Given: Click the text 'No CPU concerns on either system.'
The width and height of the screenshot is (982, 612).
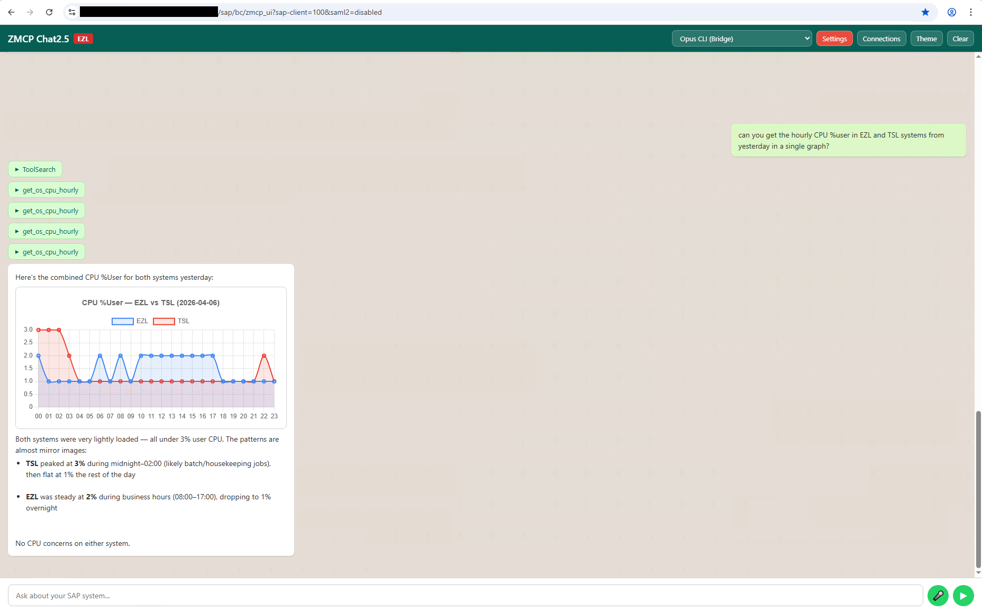Looking at the screenshot, I should pos(72,543).
